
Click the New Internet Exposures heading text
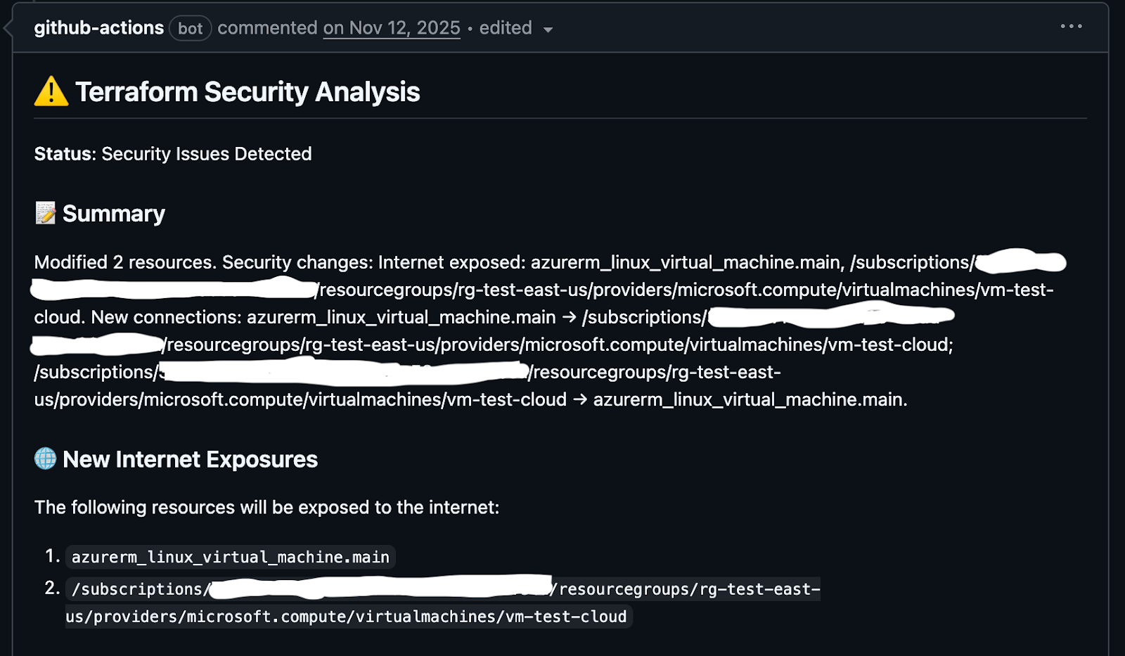click(x=191, y=459)
